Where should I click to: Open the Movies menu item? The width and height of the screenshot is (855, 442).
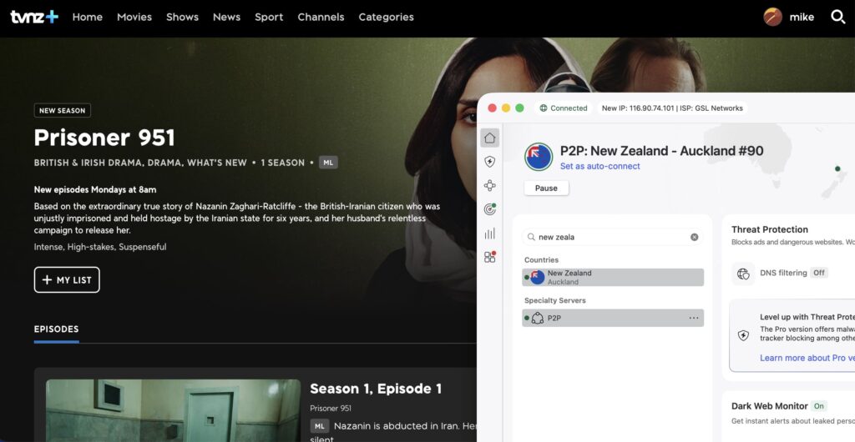coord(134,17)
